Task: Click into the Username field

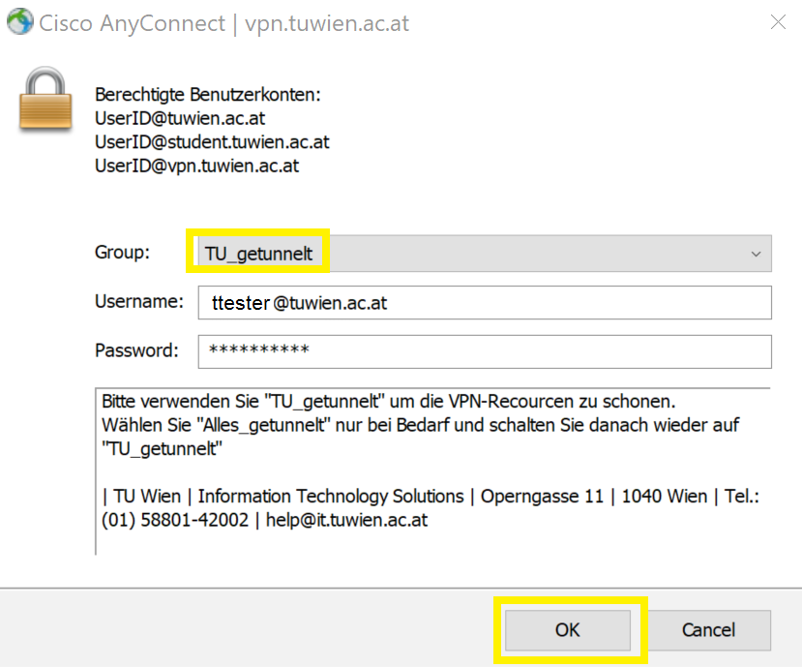Action: click(x=485, y=303)
